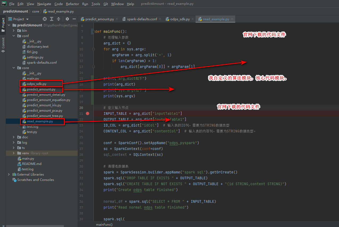
Task: Switch to the spark-defaults.conf editor tab
Action: click(x=142, y=19)
